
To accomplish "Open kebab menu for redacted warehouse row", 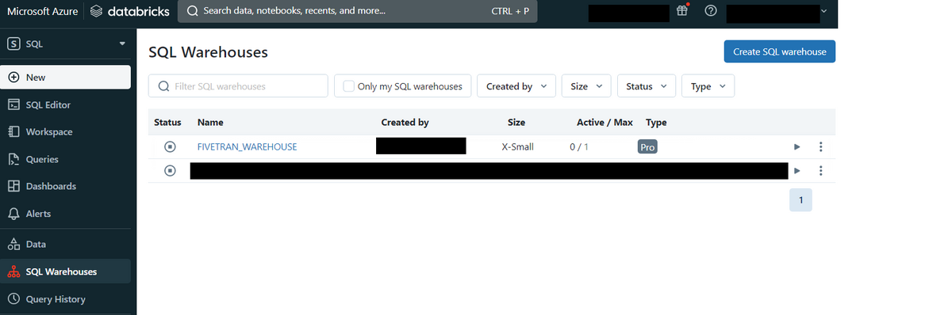I will [x=821, y=170].
